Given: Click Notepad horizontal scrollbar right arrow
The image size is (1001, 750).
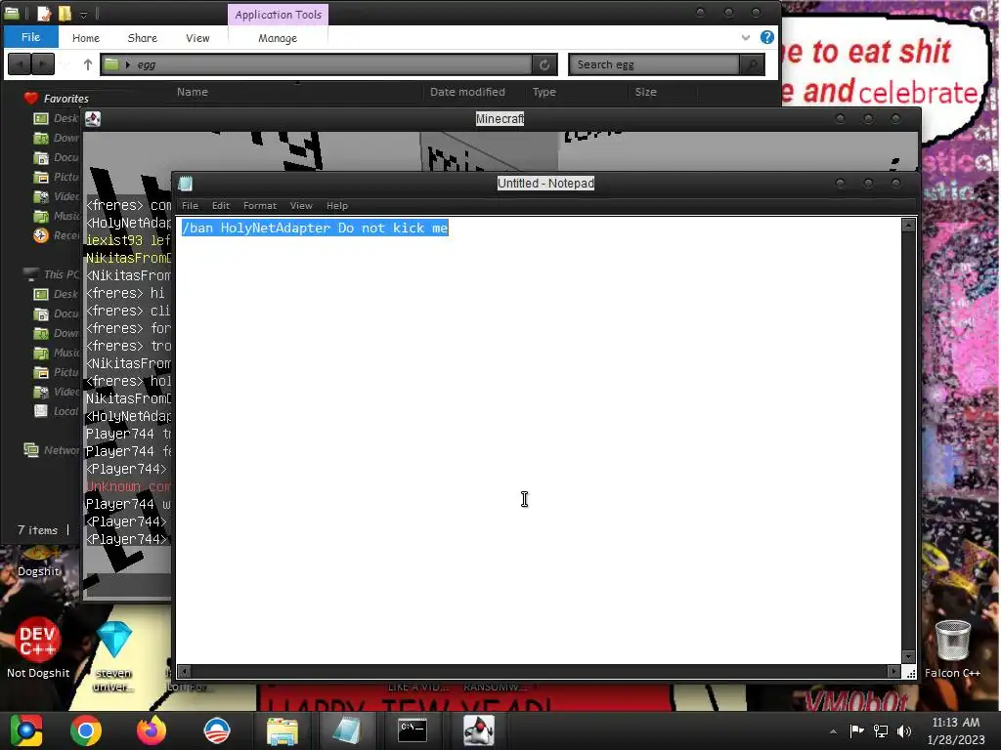Looking at the screenshot, I should click(x=893, y=671).
